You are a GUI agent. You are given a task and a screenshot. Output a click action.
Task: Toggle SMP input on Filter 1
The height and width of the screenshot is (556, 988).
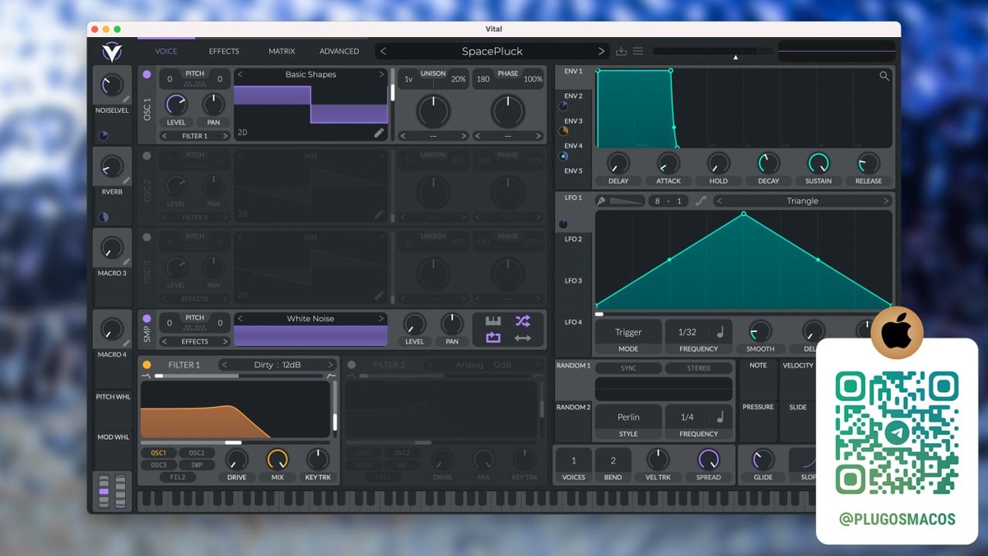tap(197, 465)
